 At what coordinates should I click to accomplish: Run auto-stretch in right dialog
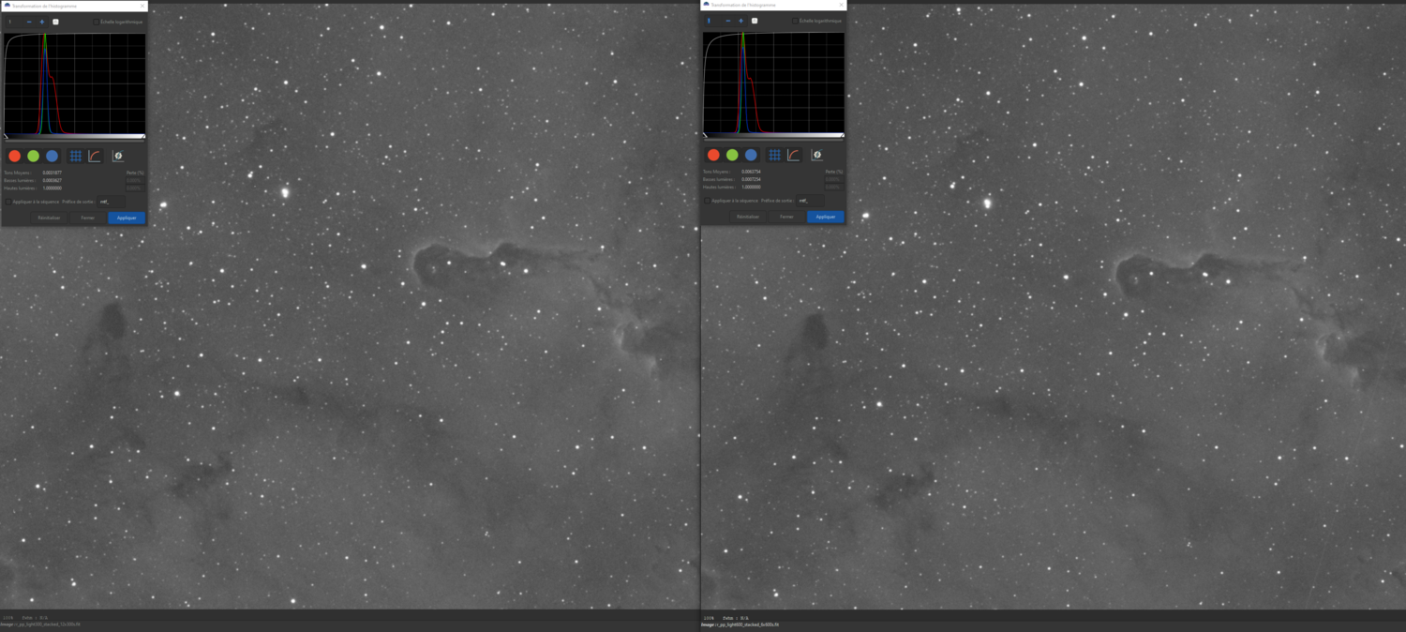816,155
